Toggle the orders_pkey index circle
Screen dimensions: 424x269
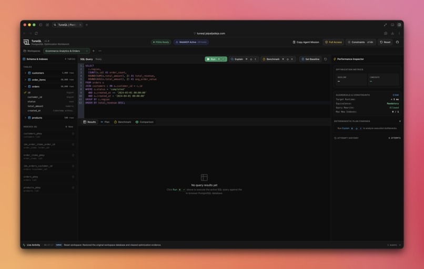click(73, 177)
